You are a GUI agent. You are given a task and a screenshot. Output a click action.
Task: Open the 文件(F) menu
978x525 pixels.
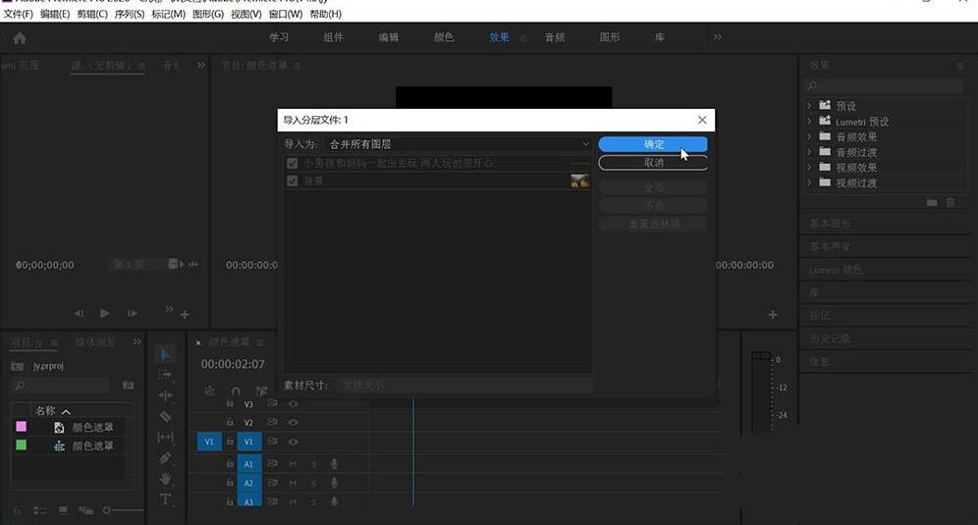coord(18,14)
